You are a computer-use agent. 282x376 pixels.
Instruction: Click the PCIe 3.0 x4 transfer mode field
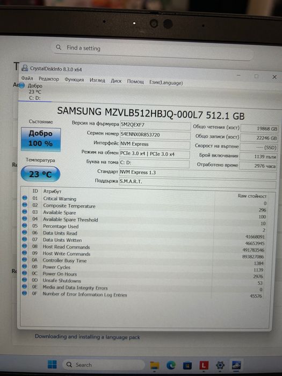[155, 154]
